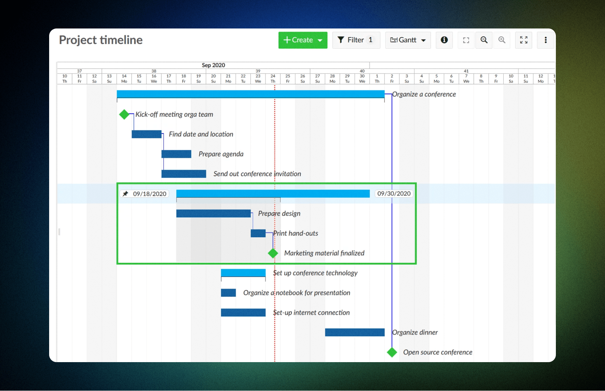Open the Filter button
Viewport: 605px width, 391px height.
point(356,40)
